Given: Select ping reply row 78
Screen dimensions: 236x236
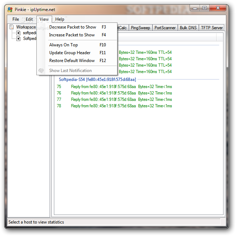Looking at the screenshot, I should (x=114, y=106).
